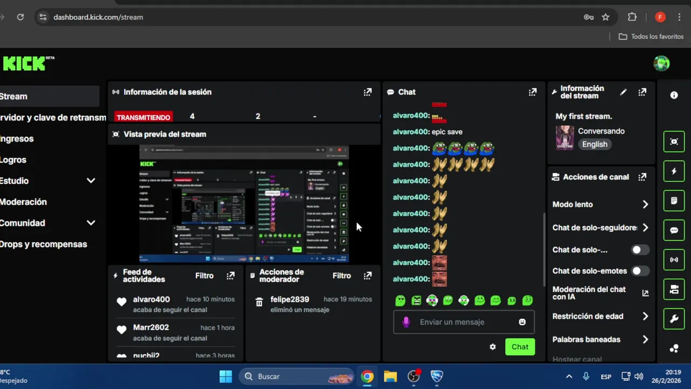Open Modo lento options arrow
This screenshot has height=389, width=691.
[645, 204]
